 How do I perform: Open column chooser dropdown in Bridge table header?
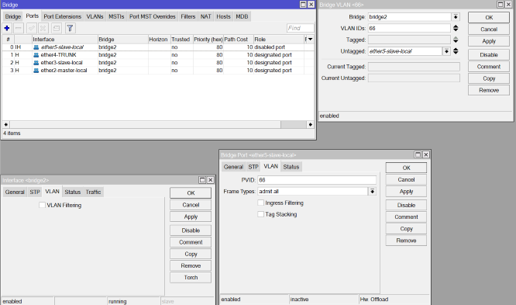(x=310, y=40)
